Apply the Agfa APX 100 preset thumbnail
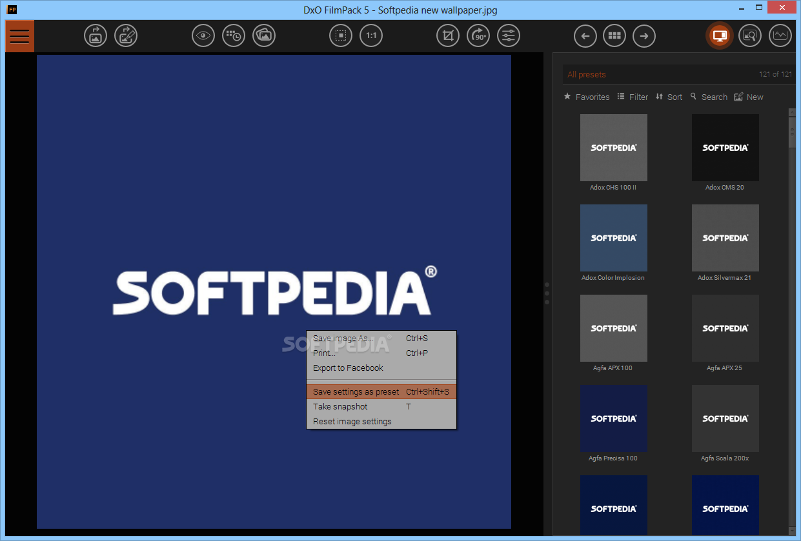This screenshot has height=541, width=801. tap(614, 328)
